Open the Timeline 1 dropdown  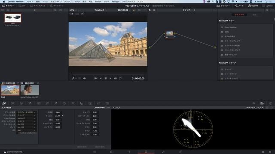click(101, 10)
